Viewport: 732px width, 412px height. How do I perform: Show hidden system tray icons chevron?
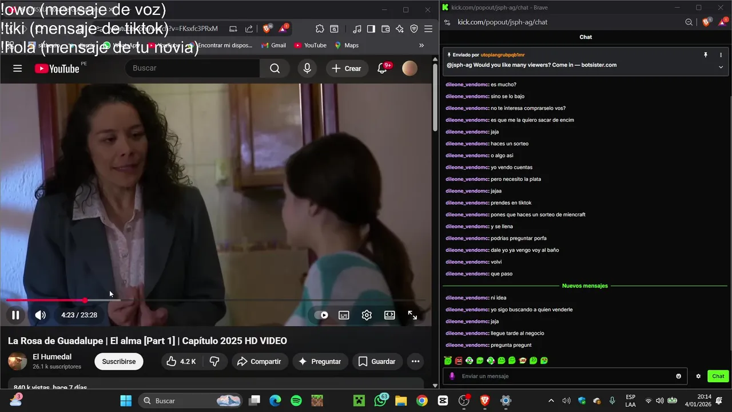551,401
